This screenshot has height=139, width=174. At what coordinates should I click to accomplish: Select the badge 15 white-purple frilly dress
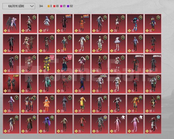coord(118,44)
